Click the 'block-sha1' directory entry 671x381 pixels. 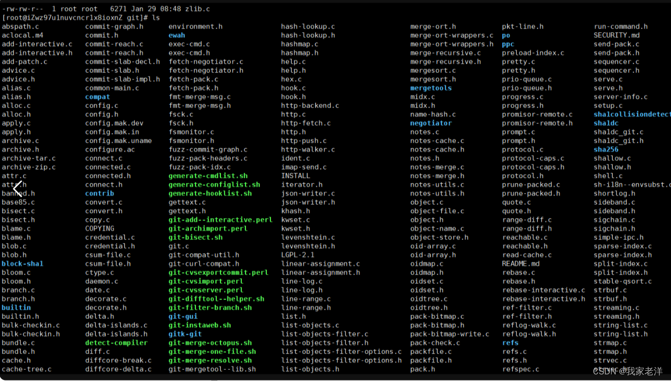[x=22, y=264]
